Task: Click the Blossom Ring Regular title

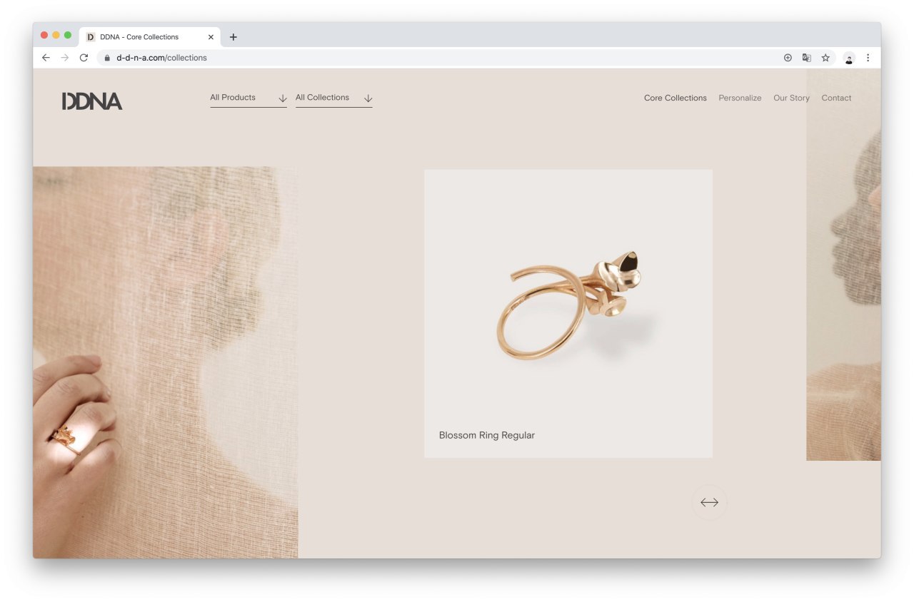Action: click(x=487, y=435)
